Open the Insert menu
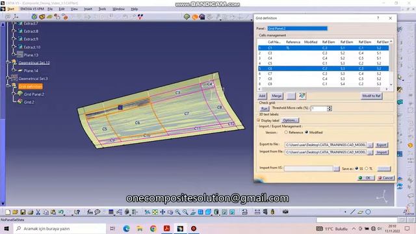416x234 pixels. click(88, 9)
